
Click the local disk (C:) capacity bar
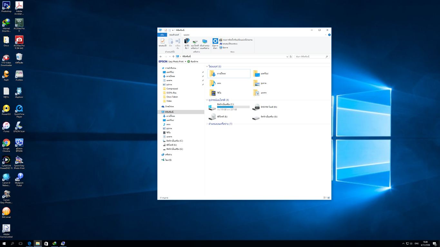pyautogui.click(x=233, y=107)
